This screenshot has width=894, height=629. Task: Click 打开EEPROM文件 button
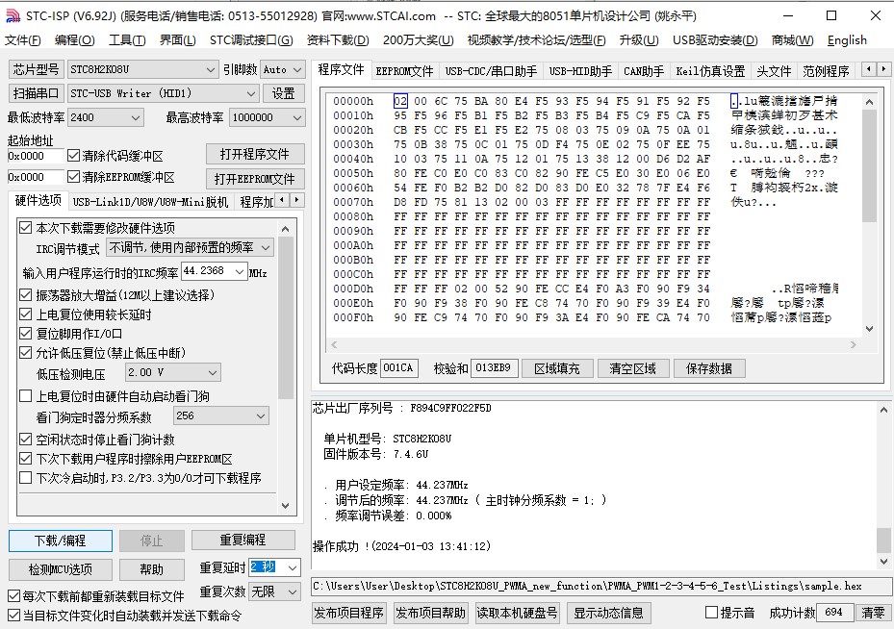[255, 179]
